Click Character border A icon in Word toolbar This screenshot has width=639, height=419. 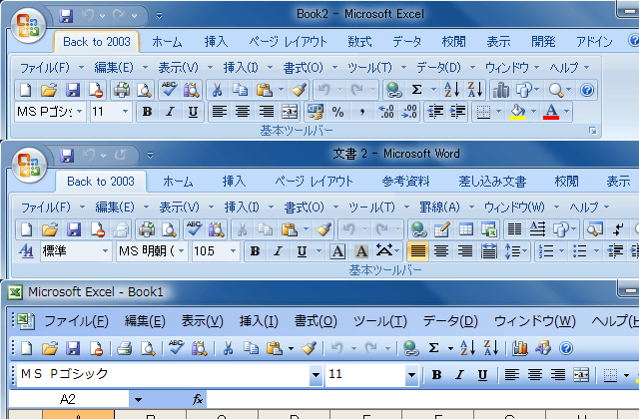337,251
